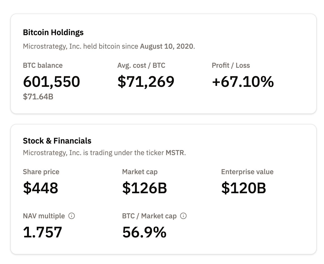Click the 601,550 BTC balance value
The height and width of the screenshot is (264, 324).
[51, 82]
